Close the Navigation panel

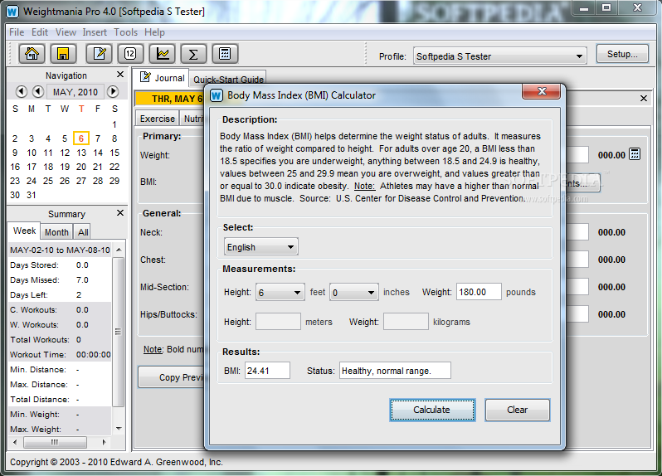pyautogui.click(x=120, y=75)
